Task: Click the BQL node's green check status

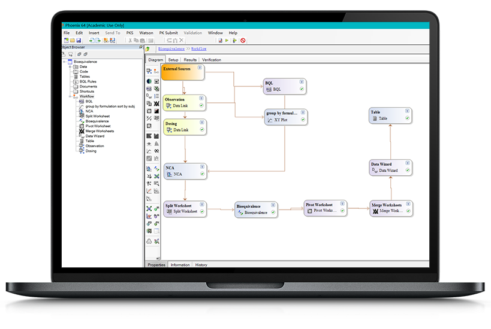Action: click(x=302, y=89)
